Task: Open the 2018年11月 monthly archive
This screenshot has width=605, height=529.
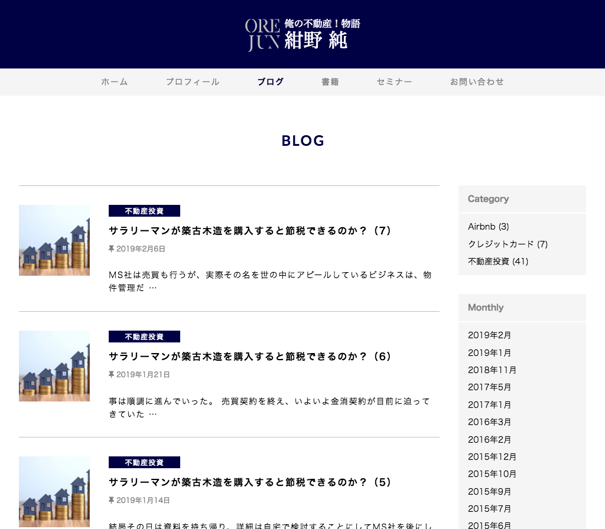Action: pyautogui.click(x=492, y=370)
